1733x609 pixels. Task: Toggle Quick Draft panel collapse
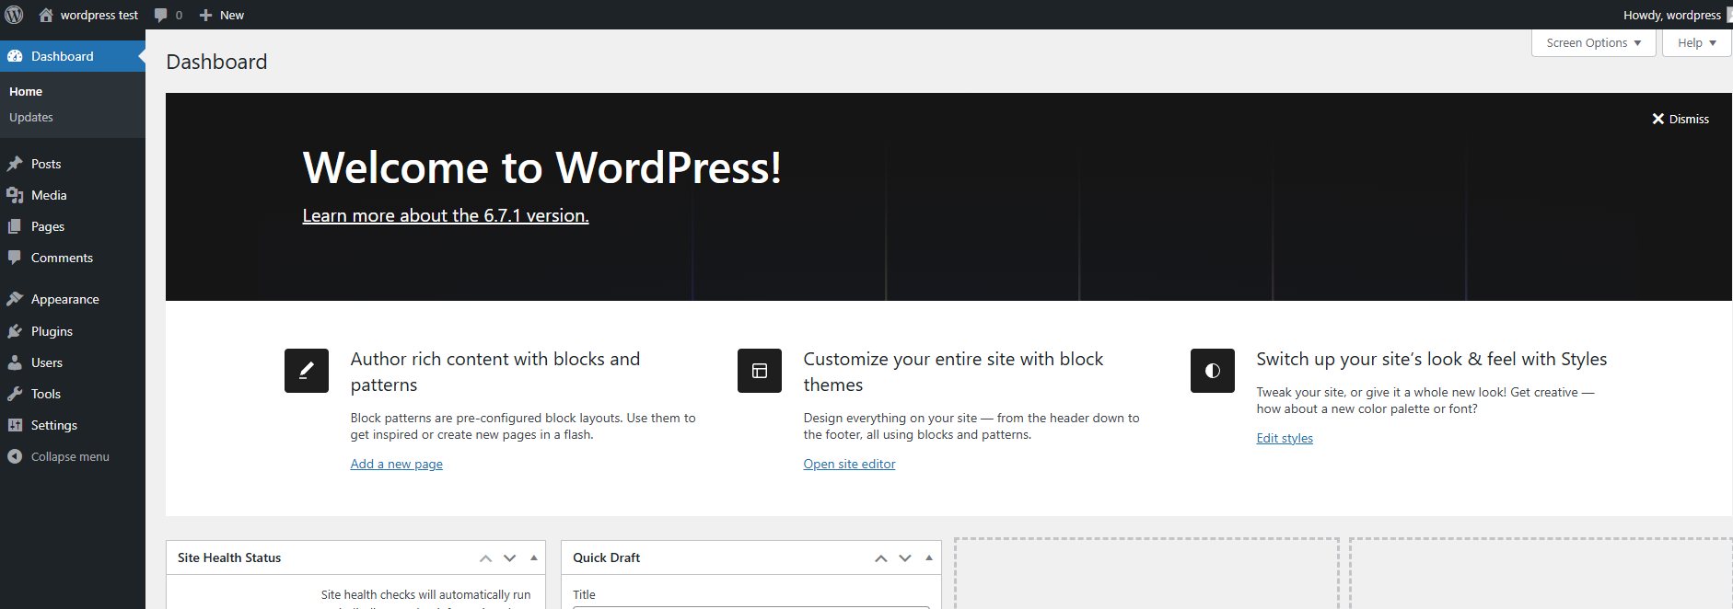coord(929,557)
